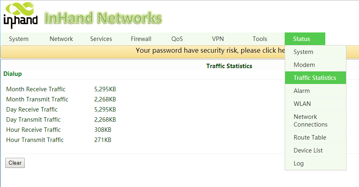Open the Firewall menu
This screenshot has width=359, height=187.
click(x=141, y=39)
